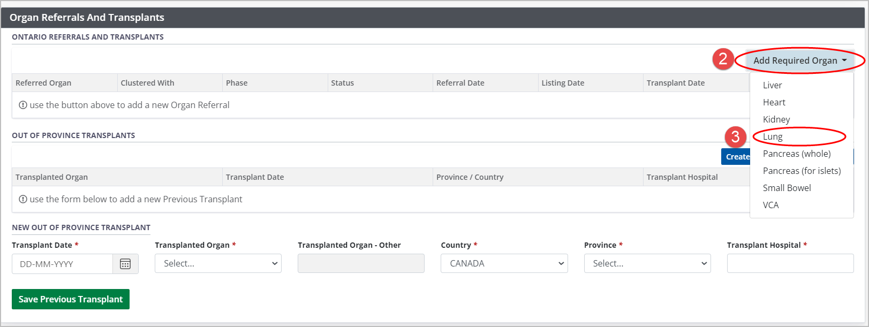
Task: Pick Pancreas (whole) from the organ menu
Action: click(x=797, y=154)
